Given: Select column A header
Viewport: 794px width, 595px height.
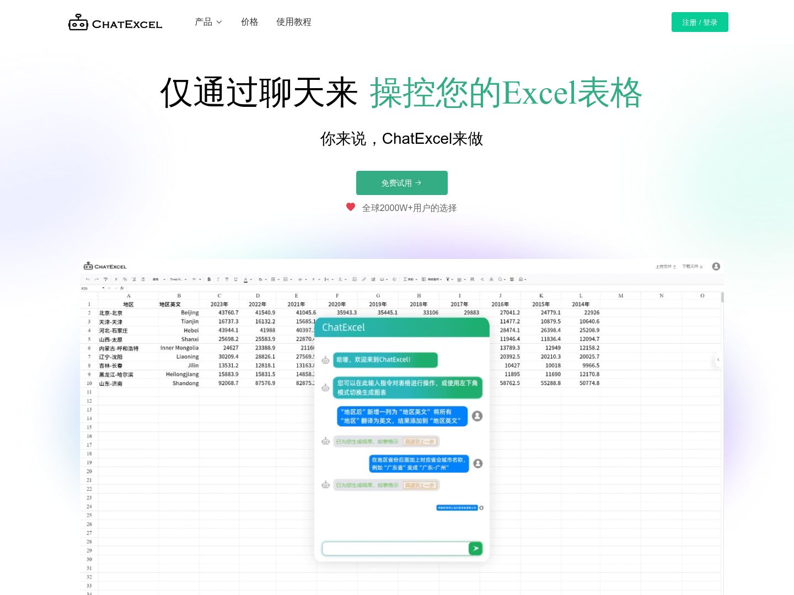Looking at the screenshot, I should pyautogui.click(x=128, y=296).
